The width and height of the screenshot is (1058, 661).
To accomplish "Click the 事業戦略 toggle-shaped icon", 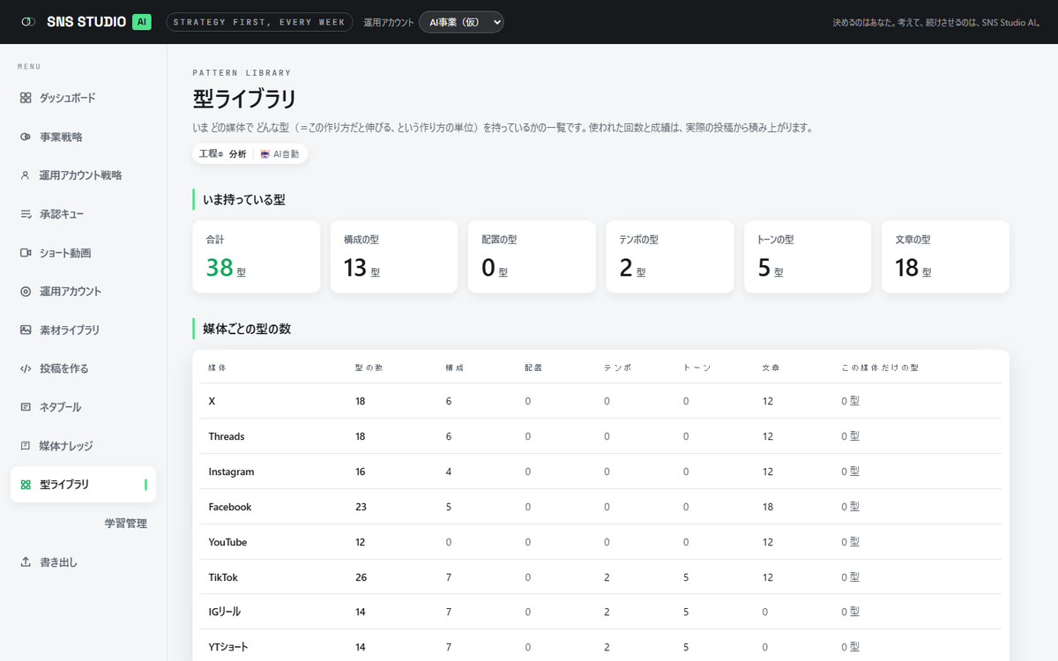I will (26, 137).
